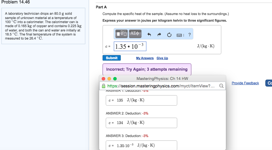Open the math templates palette
This screenshot has width=272, height=150.
(121, 34)
